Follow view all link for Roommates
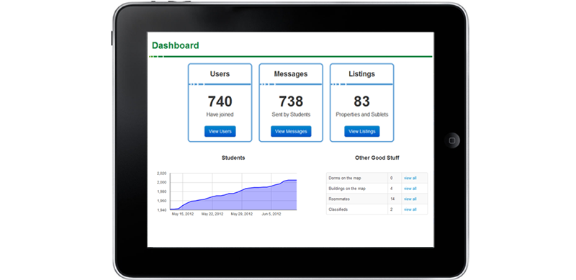The image size is (576, 280). 410,199
